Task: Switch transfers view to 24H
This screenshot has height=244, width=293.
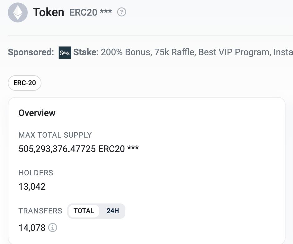Action: tap(113, 211)
